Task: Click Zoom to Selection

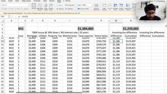Action: click(96, 7)
